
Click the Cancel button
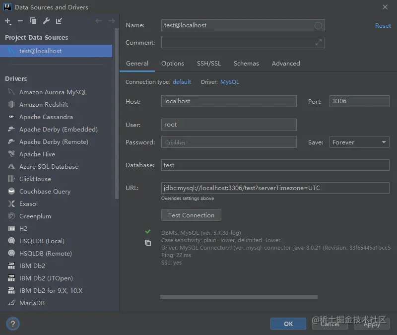pos(330,324)
